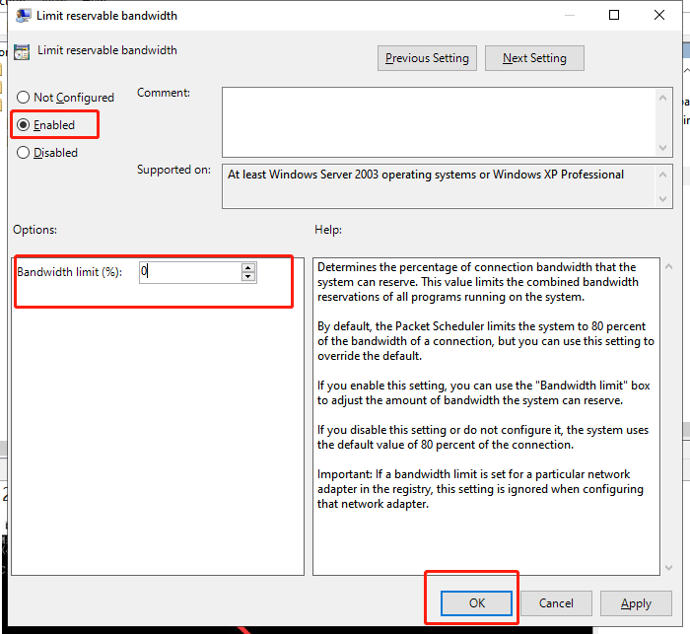The width and height of the screenshot is (690, 634).
Task: Select the Disabled radio button
Action: point(23,153)
